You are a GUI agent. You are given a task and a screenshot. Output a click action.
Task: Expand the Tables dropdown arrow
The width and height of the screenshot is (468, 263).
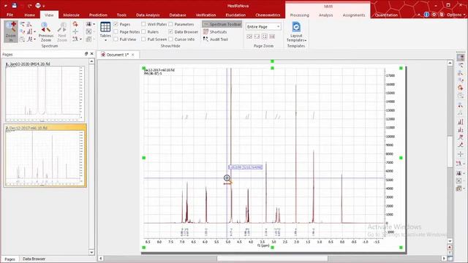click(105, 40)
